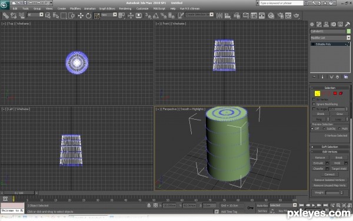Collapse the Selection rollout
This screenshot has width=353, height=221.
coord(330,88)
